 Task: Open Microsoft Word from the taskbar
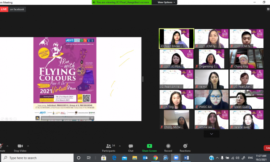(x=187, y=158)
